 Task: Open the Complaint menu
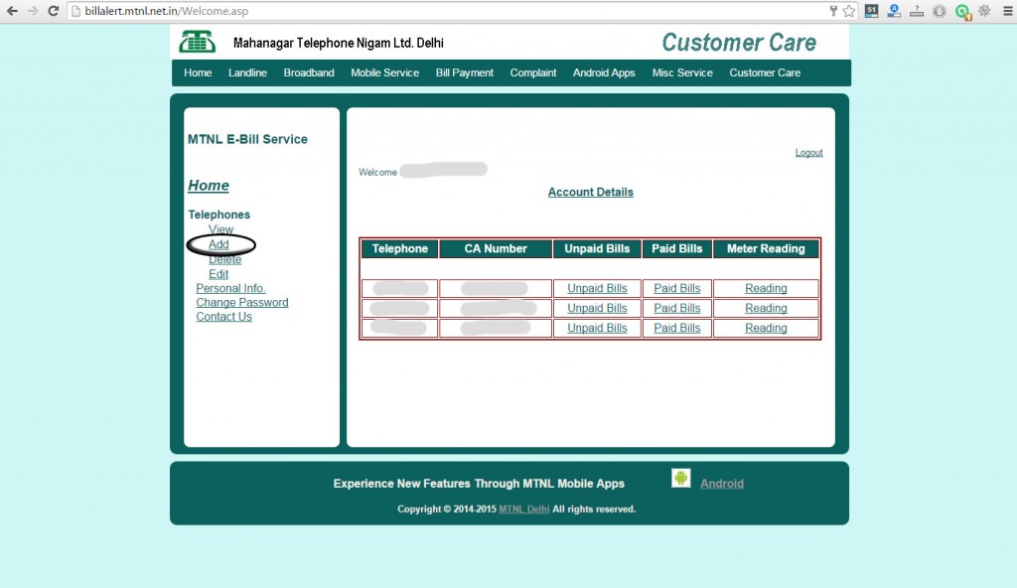(533, 73)
